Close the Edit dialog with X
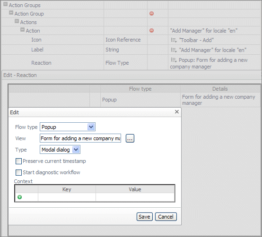 tap(177, 112)
